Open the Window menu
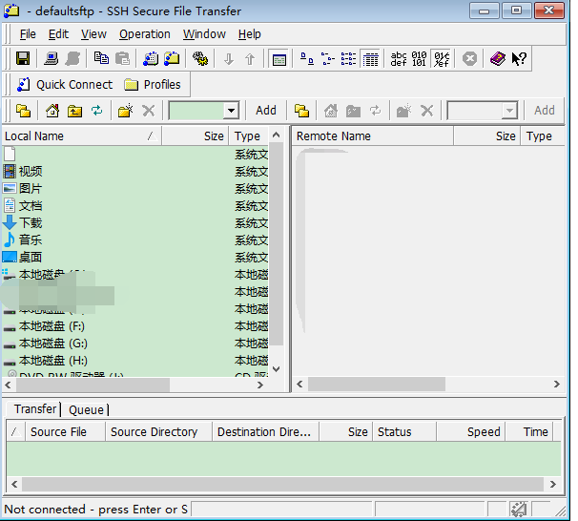This screenshot has width=578, height=521. pos(204,34)
